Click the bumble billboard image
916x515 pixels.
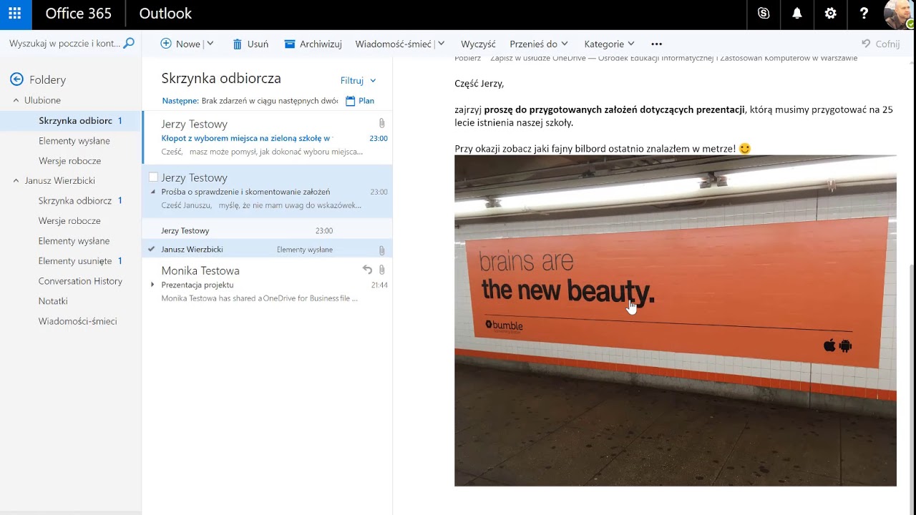point(675,320)
